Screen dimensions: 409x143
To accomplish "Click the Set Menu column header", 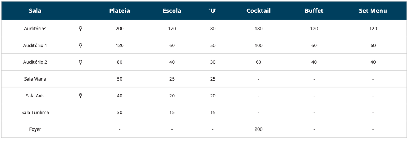I will coord(373,11).
